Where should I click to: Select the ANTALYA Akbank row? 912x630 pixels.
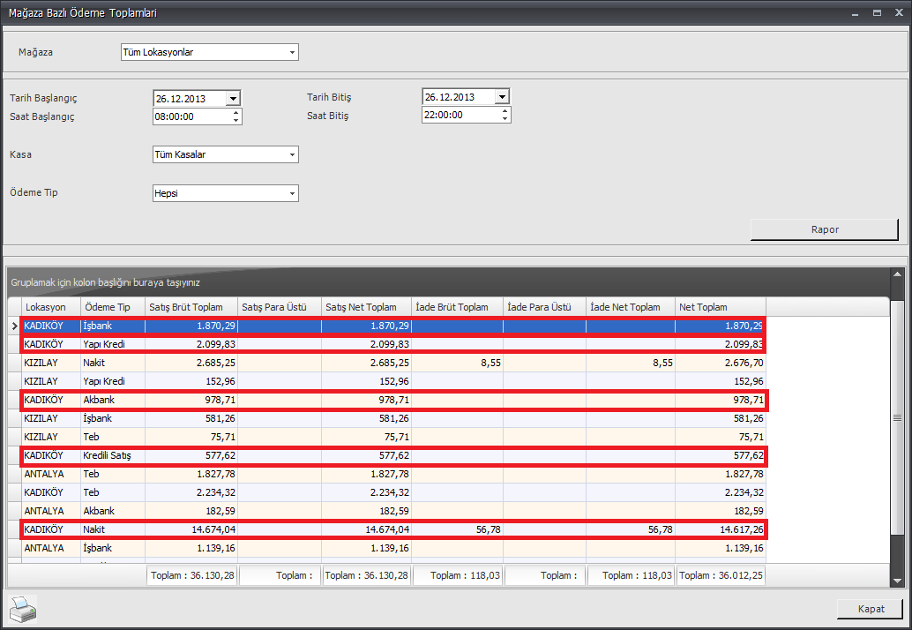393,512
